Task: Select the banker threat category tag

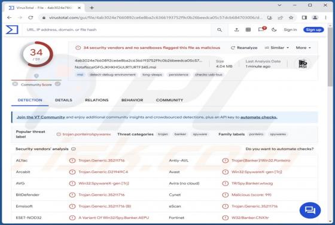Action: pyautogui.click(x=180, y=134)
